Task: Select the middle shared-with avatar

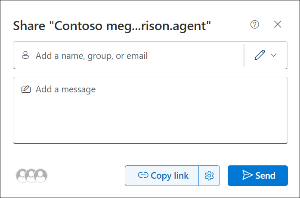Action: [x=31, y=176]
